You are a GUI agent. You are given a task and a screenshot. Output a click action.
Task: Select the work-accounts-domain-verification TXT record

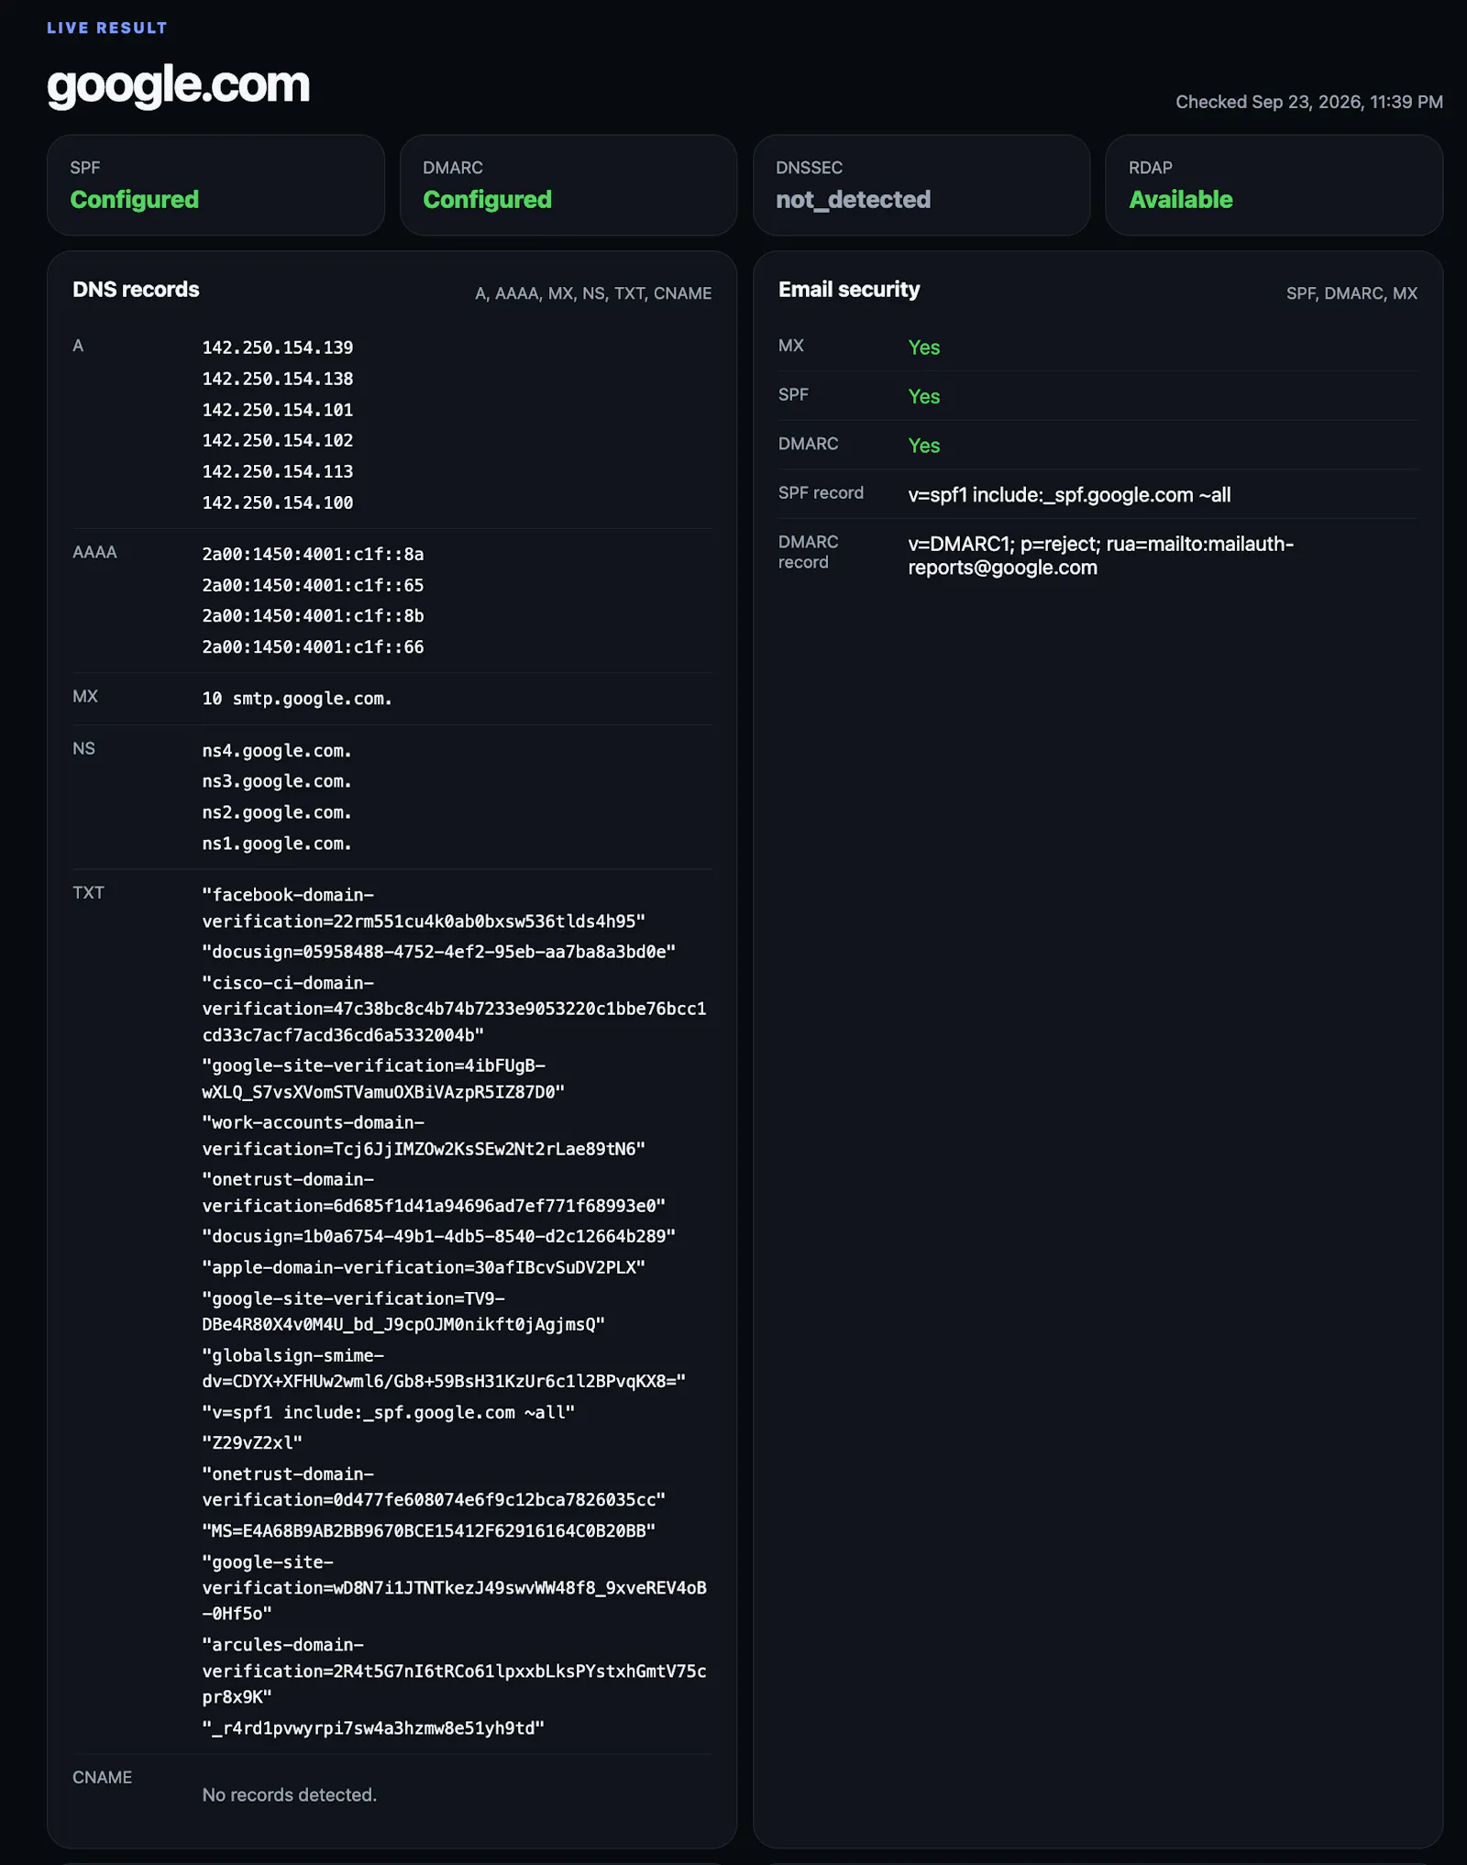coord(424,1136)
